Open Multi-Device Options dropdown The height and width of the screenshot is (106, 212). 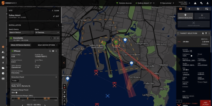pyautogui.click(x=48, y=45)
